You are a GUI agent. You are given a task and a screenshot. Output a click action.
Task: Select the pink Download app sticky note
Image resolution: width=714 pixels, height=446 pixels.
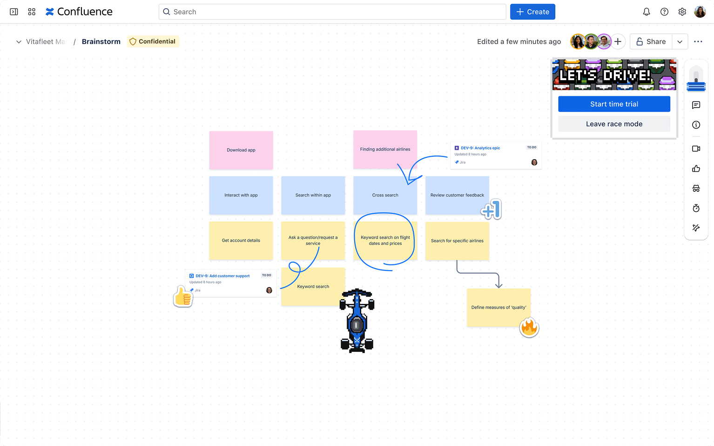tap(241, 150)
